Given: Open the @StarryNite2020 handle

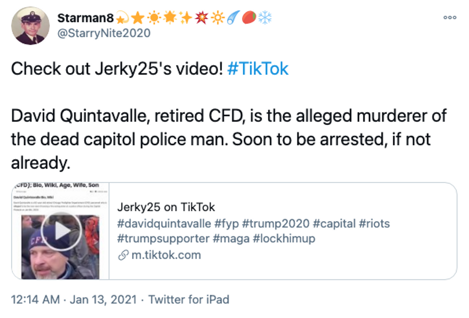Looking at the screenshot, I should pos(104,33).
